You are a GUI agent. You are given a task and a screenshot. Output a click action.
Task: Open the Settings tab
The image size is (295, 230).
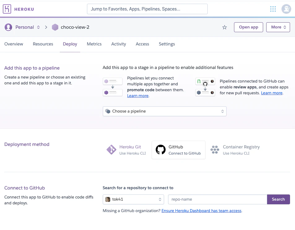[x=167, y=44]
